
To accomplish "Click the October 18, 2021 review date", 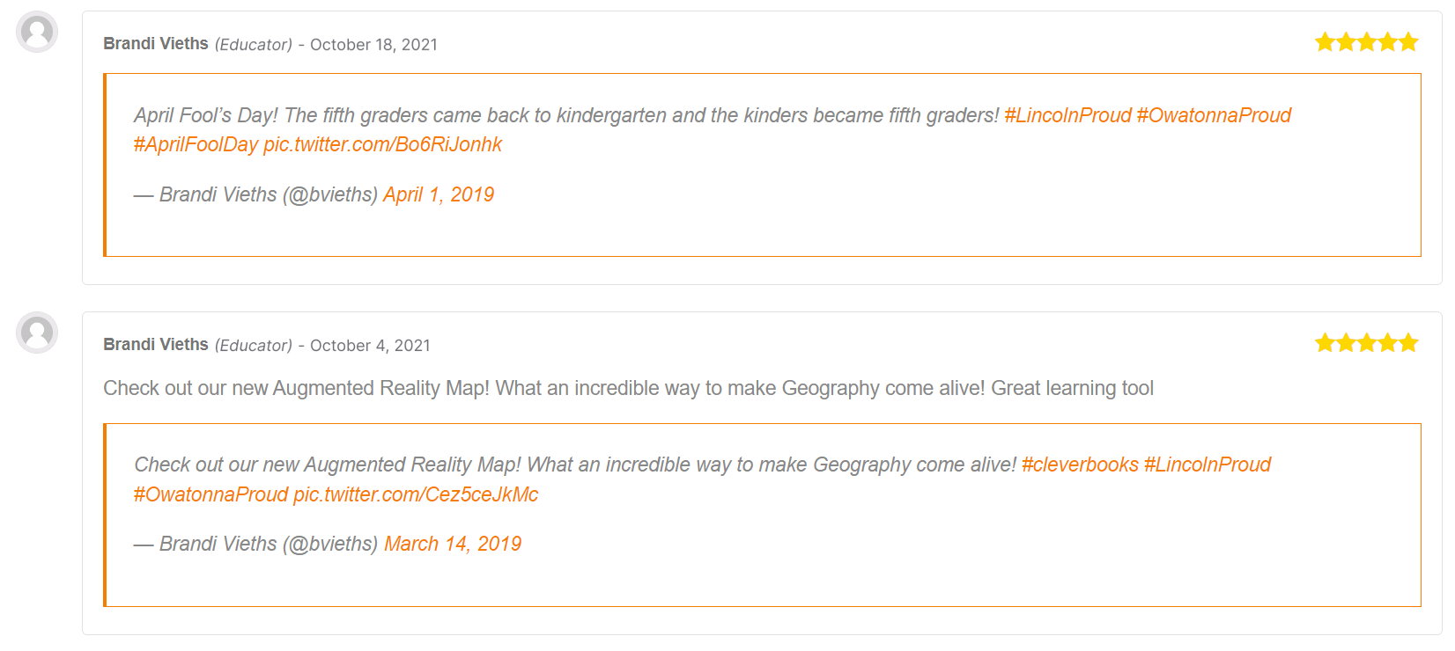I will click(x=373, y=45).
